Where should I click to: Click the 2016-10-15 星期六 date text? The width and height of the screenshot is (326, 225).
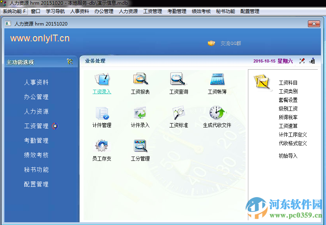click(x=273, y=61)
